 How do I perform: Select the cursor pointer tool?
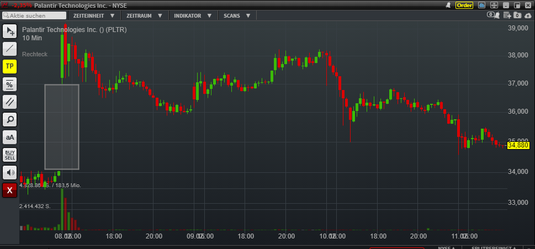tap(9, 31)
